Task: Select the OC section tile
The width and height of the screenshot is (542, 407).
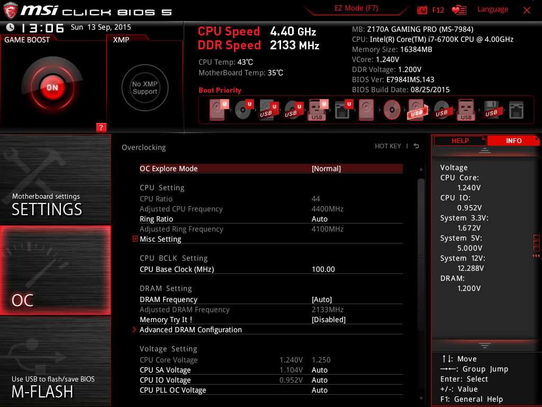Action: tap(55, 270)
